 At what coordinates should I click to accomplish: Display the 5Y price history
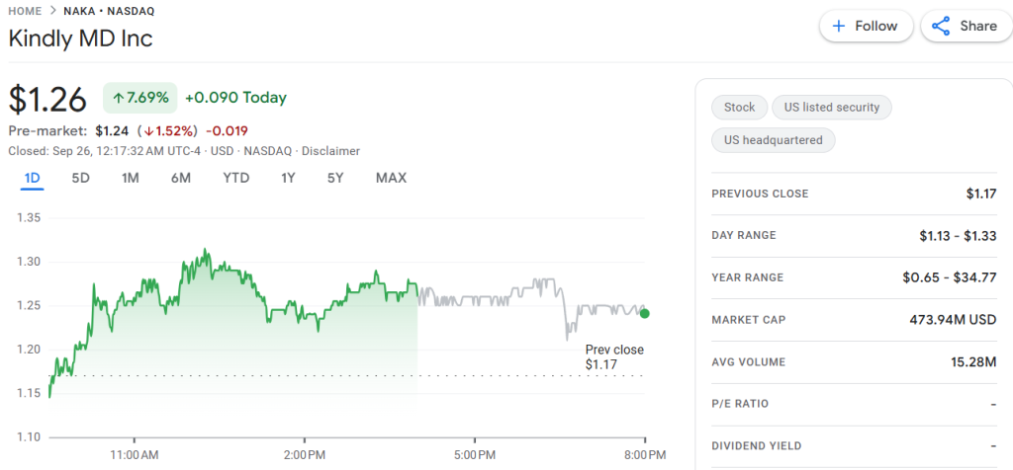(335, 179)
